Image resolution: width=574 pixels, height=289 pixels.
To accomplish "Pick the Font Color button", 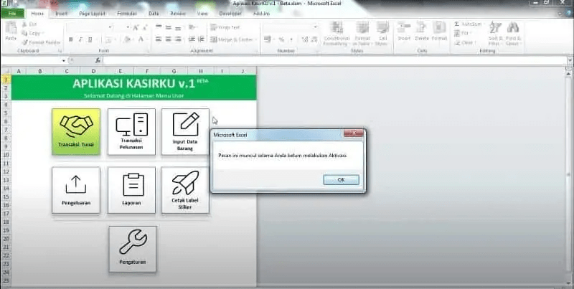I will [x=141, y=39].
